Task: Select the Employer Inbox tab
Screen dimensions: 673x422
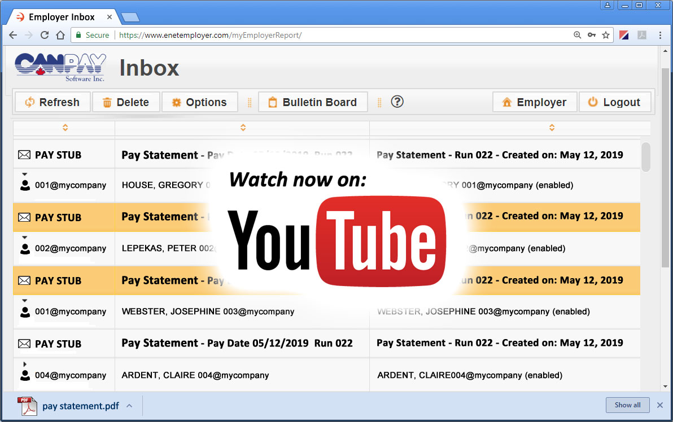Action: pos(62,17)
